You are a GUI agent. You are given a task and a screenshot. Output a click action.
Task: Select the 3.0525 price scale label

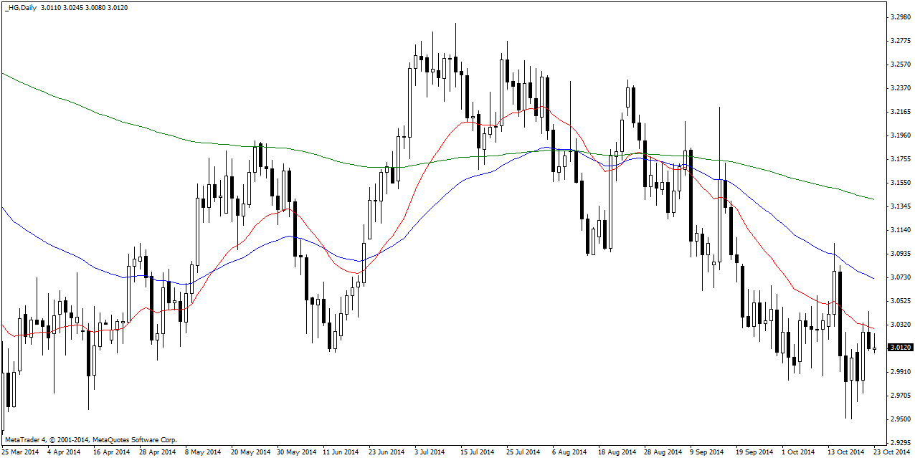click(x=899, y=301)
